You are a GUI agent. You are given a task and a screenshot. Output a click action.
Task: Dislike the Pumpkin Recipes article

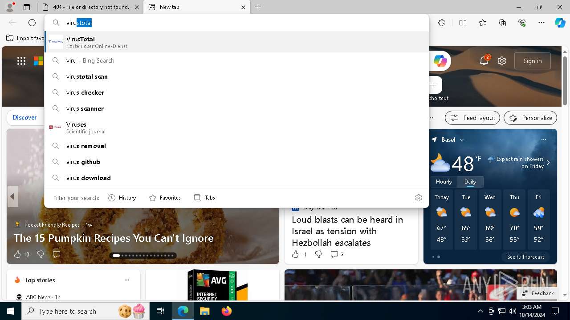click(x=41, y=254)
